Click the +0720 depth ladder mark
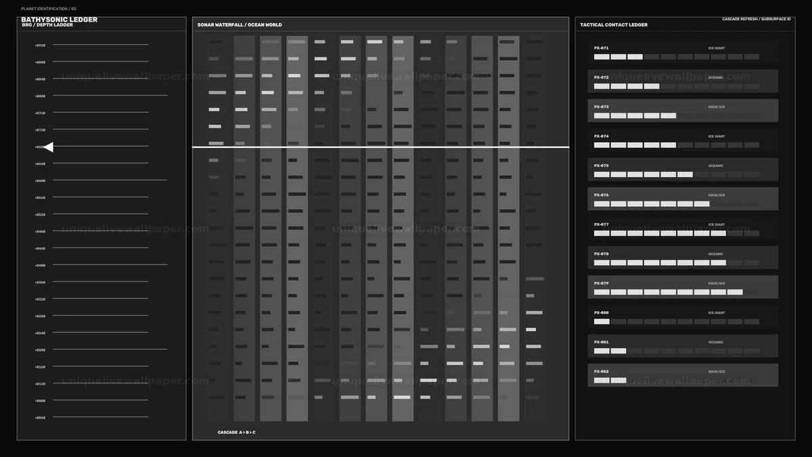The height and width of the screenshot is (457, 812). (x=40, y=130)
